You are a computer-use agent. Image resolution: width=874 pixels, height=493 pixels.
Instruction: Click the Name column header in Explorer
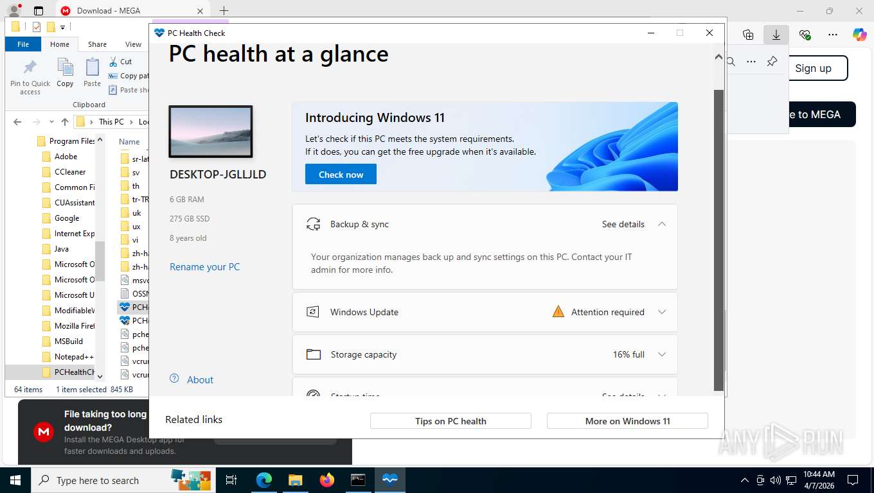click(x=129, y=142)
